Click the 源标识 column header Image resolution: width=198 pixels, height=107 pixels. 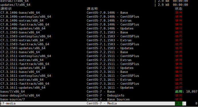pyautogui.click(x=6, y=9)
